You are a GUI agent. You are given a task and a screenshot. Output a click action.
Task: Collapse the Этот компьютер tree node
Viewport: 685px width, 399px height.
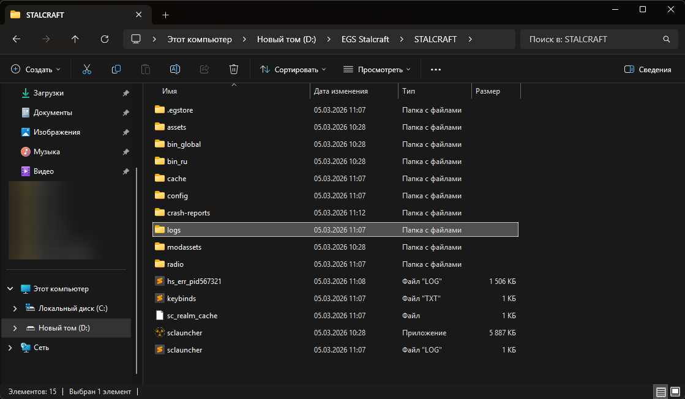(x=10, y=289)
